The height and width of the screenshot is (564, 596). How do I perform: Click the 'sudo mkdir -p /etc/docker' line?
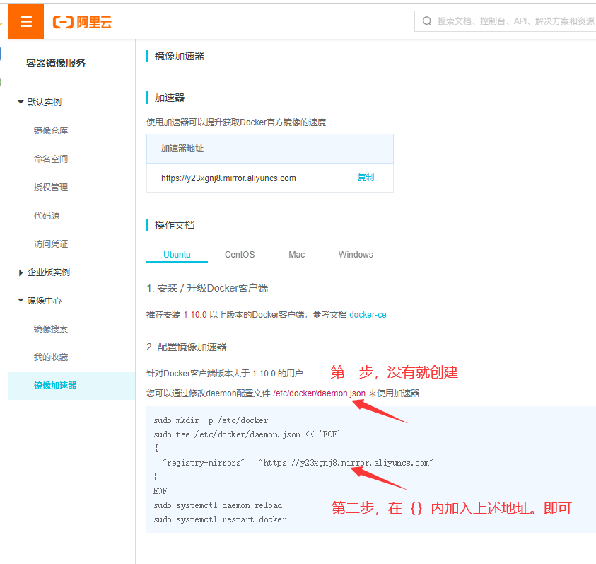click(x=211, y=420)
